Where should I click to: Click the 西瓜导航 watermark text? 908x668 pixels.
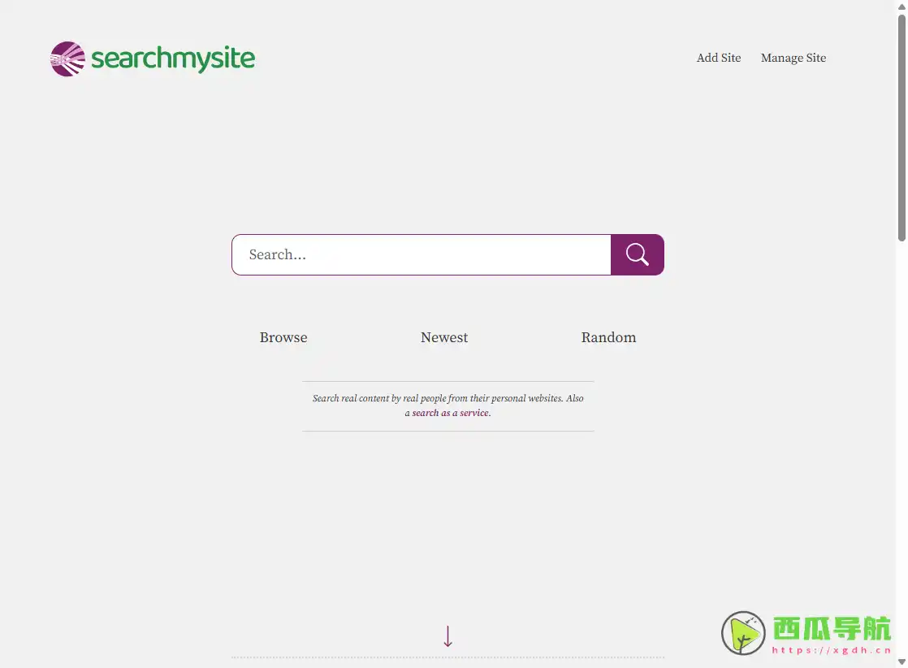click(x=832, y=628)
